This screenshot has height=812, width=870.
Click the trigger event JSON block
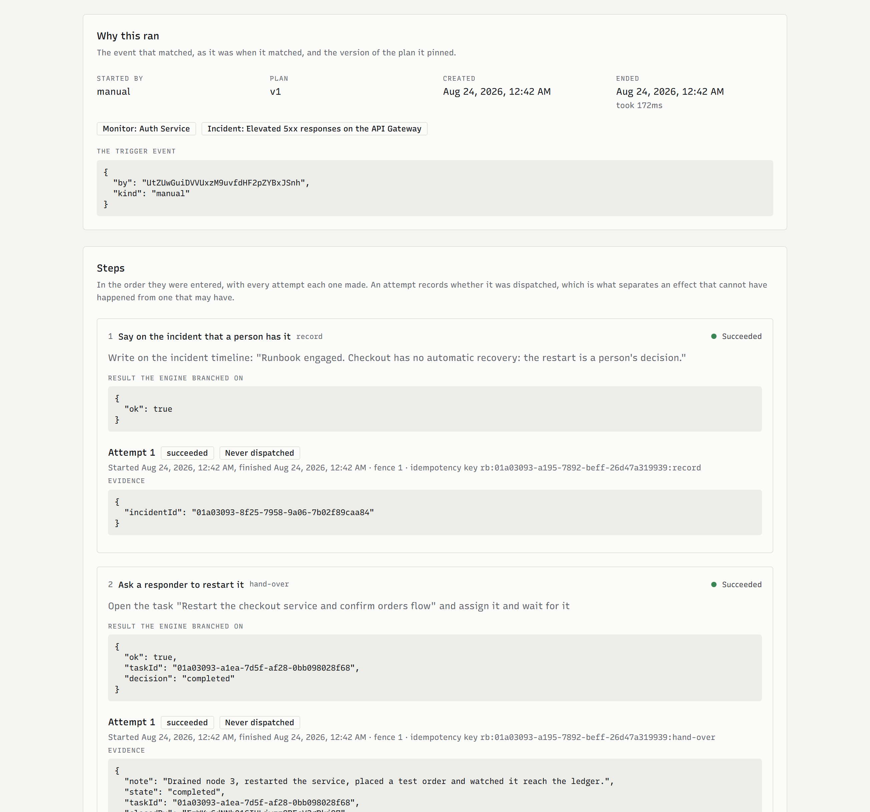coord(435,188)
